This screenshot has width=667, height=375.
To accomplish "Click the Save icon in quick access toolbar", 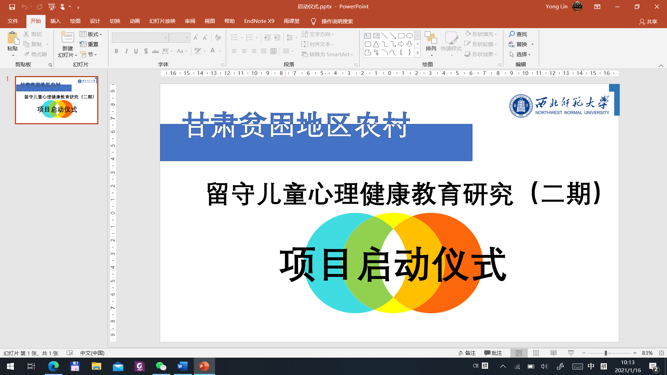I will 12,7.
